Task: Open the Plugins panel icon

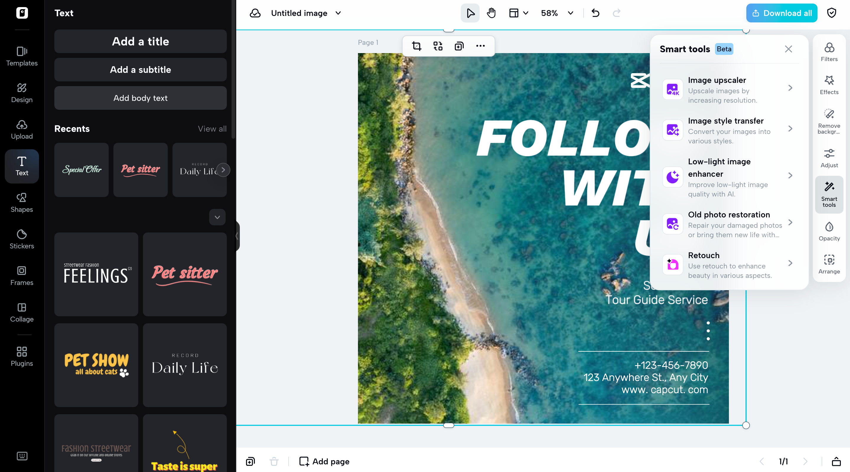Action: point(22,357)
